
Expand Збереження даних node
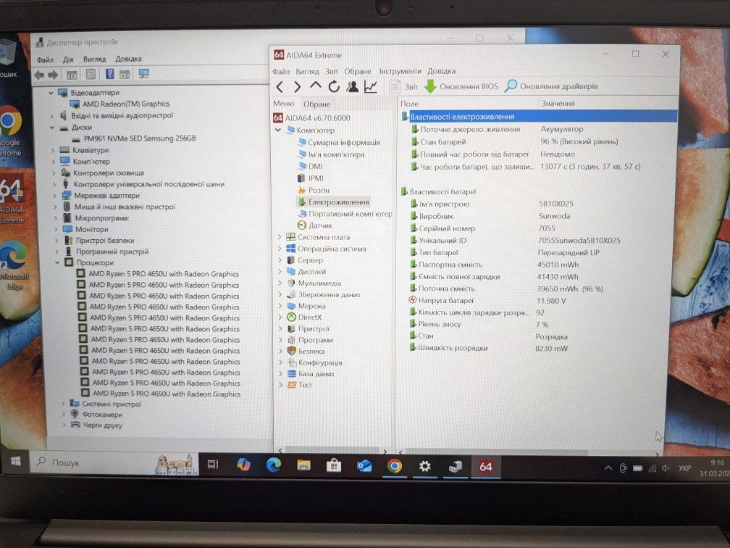click(x=280, y=294)
